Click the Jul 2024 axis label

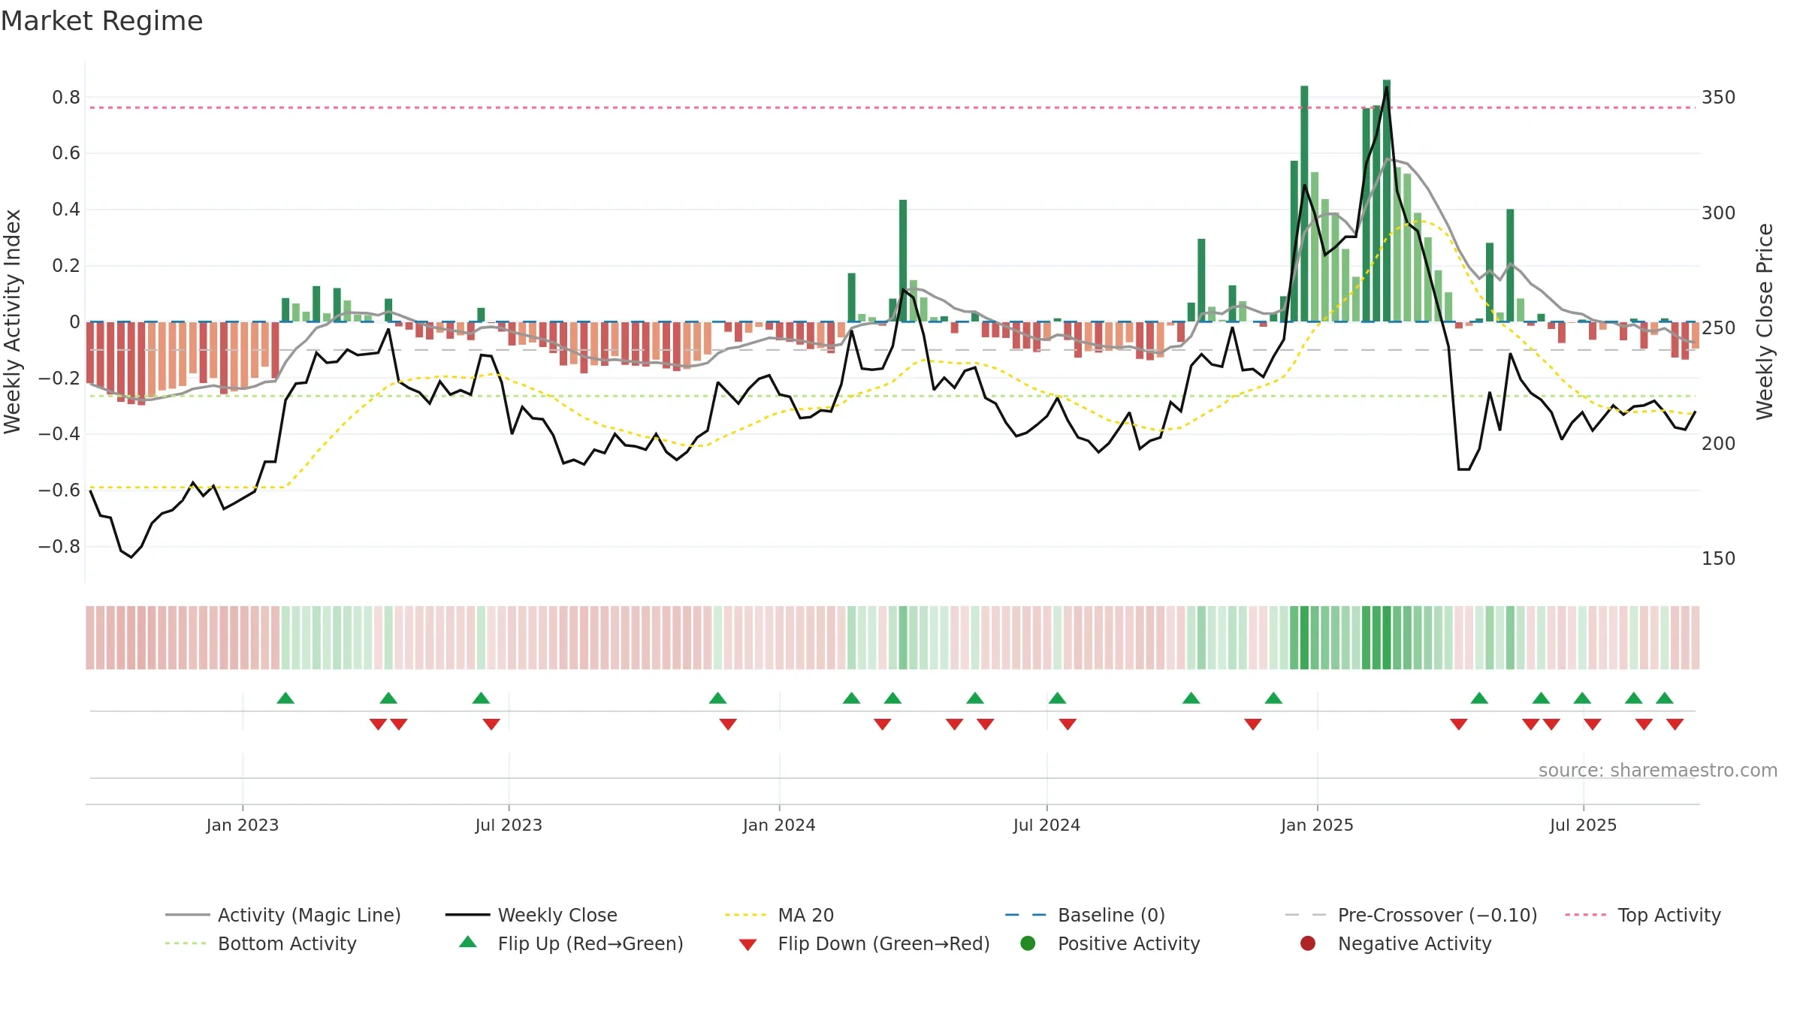click(1046, 825)
